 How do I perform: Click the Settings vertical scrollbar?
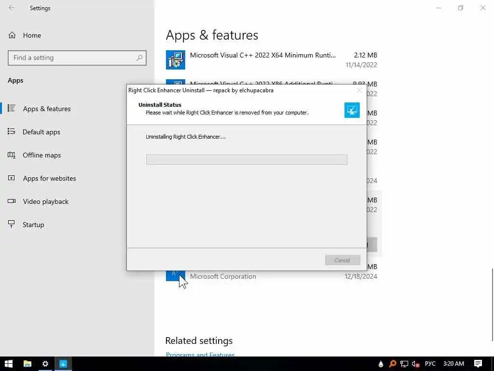click(492, 304)
